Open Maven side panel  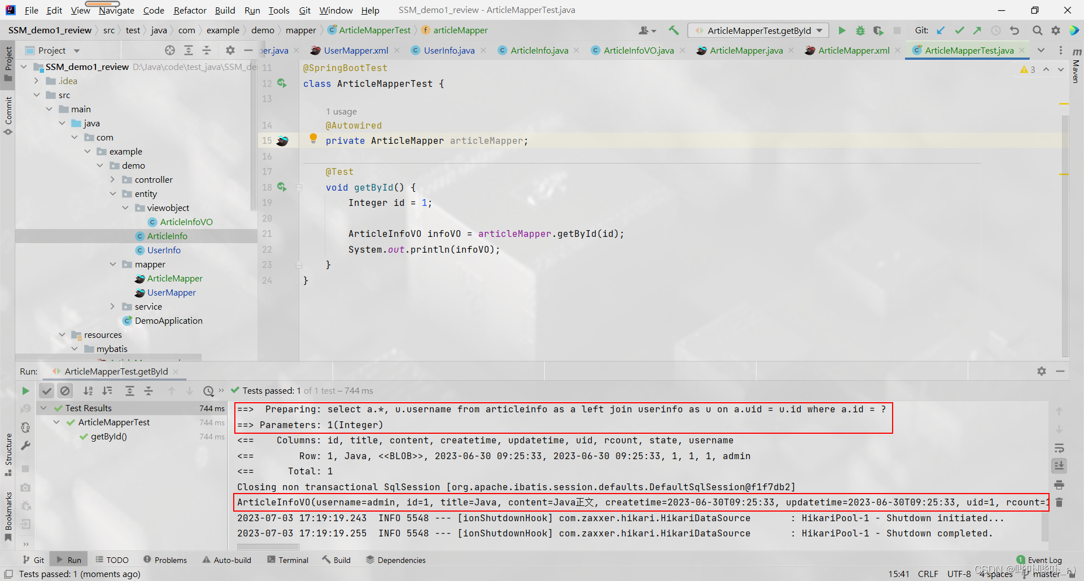[x=1076, y=67]
